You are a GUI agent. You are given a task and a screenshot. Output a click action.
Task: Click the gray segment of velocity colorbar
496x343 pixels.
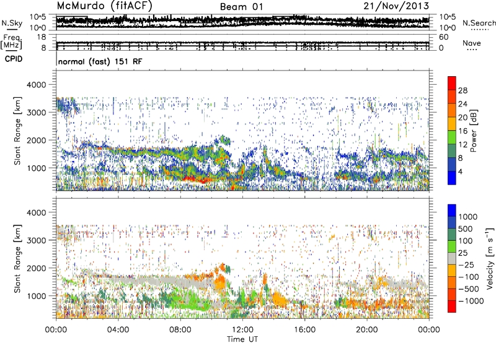point(452,258)
